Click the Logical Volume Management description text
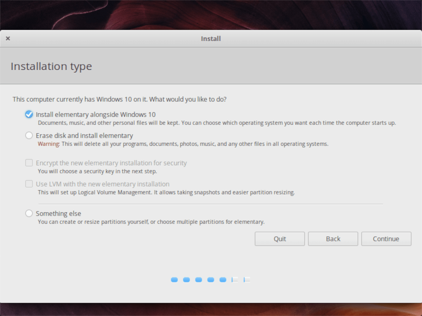 [166, 192]
